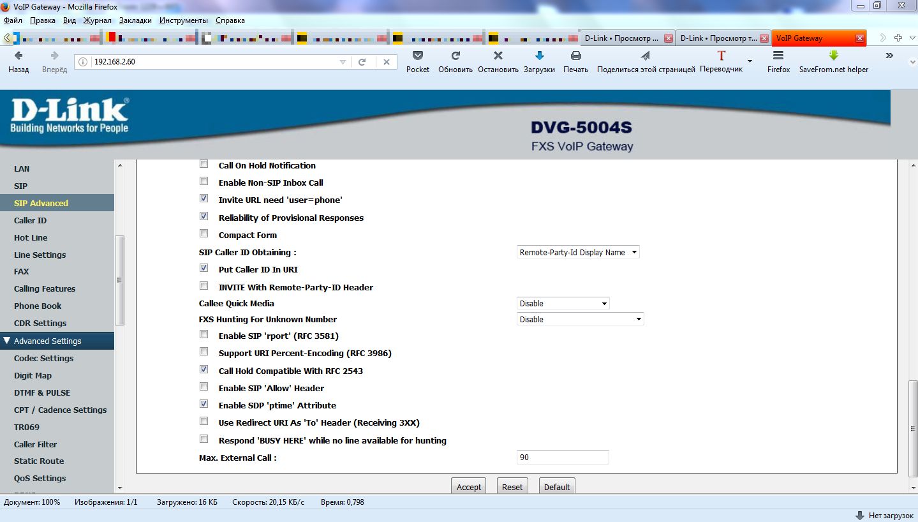
Task: Enable SIP 'rport' (RFC 3581) checkbox
Action: (x=204, y=334)
